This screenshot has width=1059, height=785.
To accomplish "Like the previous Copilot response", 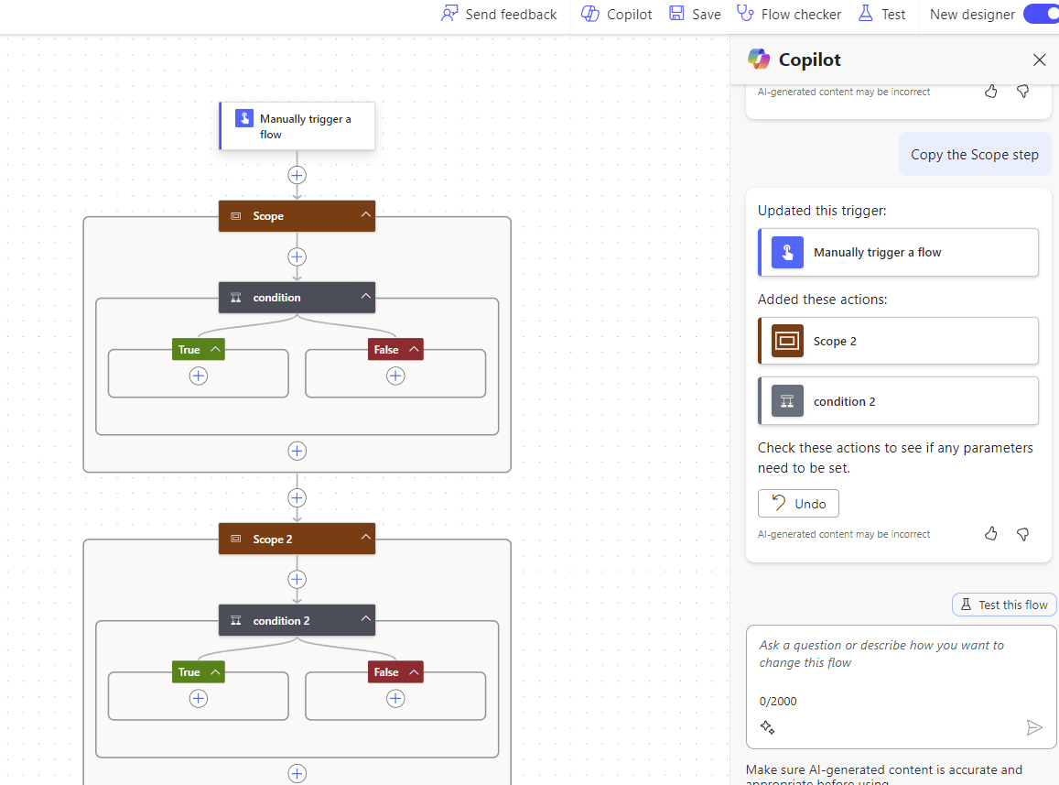I will [990, 92].
